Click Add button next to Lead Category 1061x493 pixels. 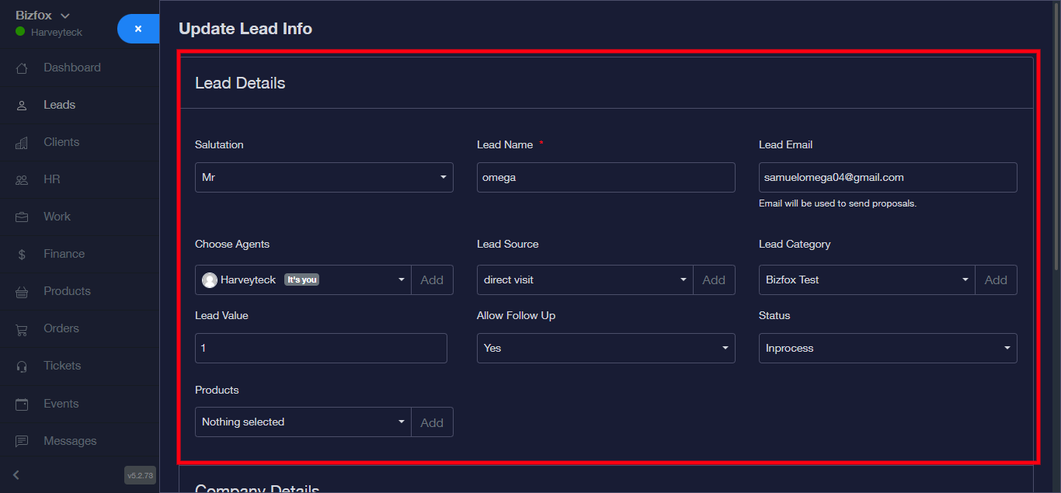(995, 280)
